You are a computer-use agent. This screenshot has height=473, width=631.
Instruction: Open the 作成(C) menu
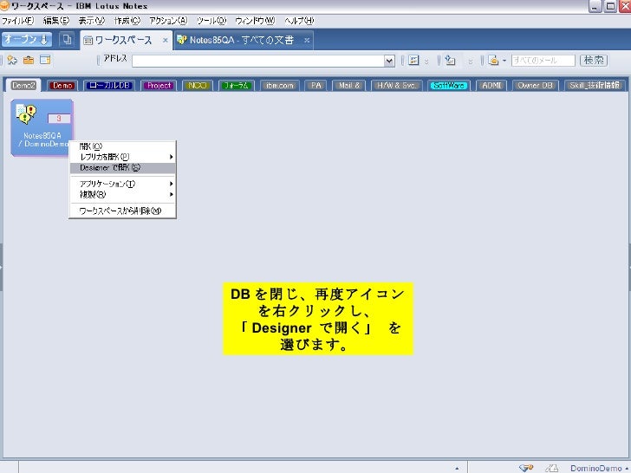pos(127,21)
